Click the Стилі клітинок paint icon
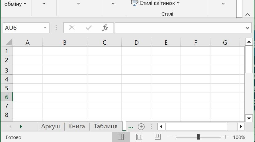This screenshot has height=142, width=255. click(x=134, y=3)
